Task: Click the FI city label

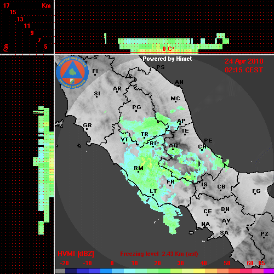Action: pyautogui.click(x=95, y=71)
